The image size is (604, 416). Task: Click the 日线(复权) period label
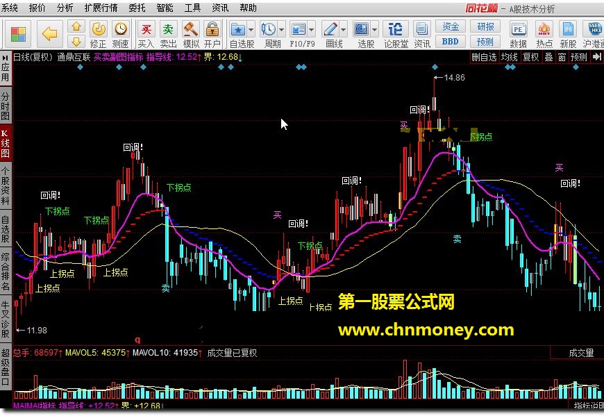pos(33,57)
